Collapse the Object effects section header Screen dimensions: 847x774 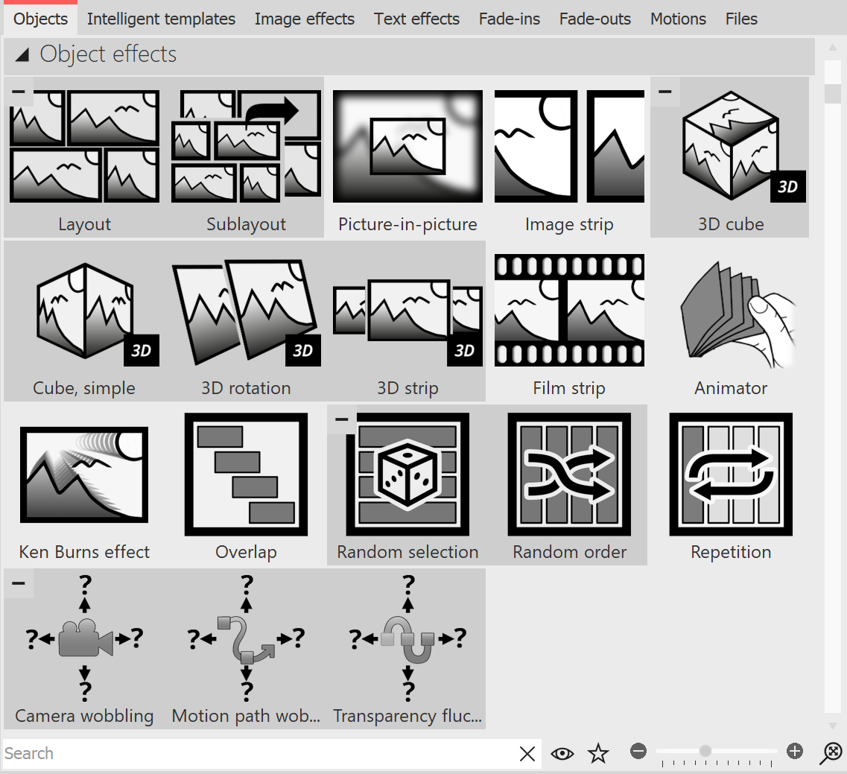(22, 54)
